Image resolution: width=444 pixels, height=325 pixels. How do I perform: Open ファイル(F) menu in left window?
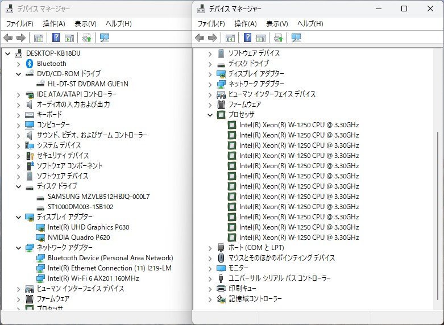19,24
